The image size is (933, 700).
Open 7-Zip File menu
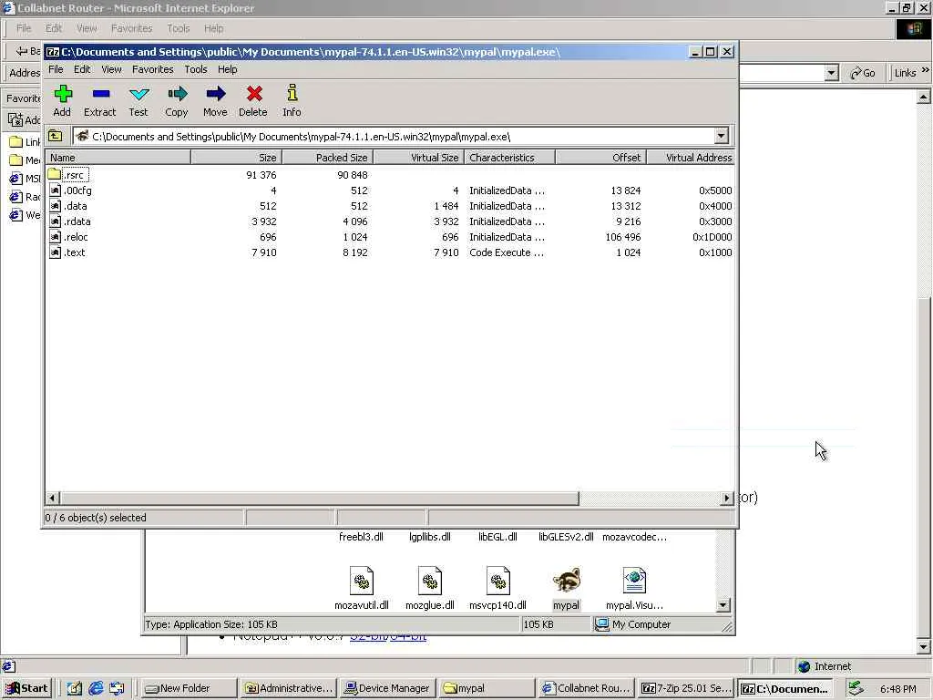(x=56, y=69)
